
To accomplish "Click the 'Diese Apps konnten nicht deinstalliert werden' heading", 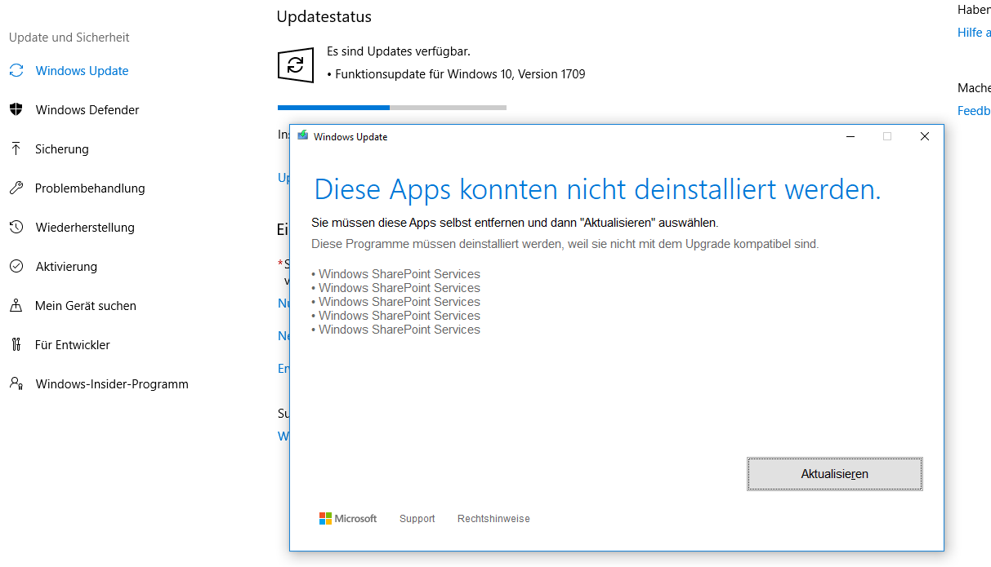I will click(x=597, y=189).
